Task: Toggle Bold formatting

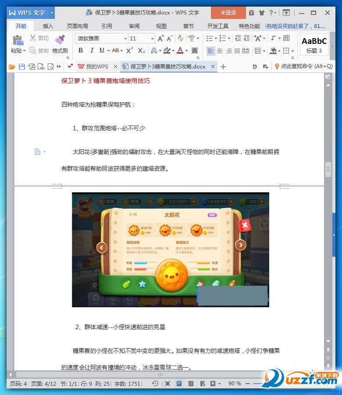Action: pyautogui.click(x=81, y=50)
